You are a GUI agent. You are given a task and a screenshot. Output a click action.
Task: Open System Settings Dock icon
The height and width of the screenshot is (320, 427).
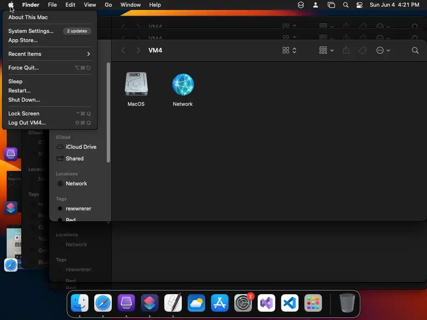[x=243, y=303]
